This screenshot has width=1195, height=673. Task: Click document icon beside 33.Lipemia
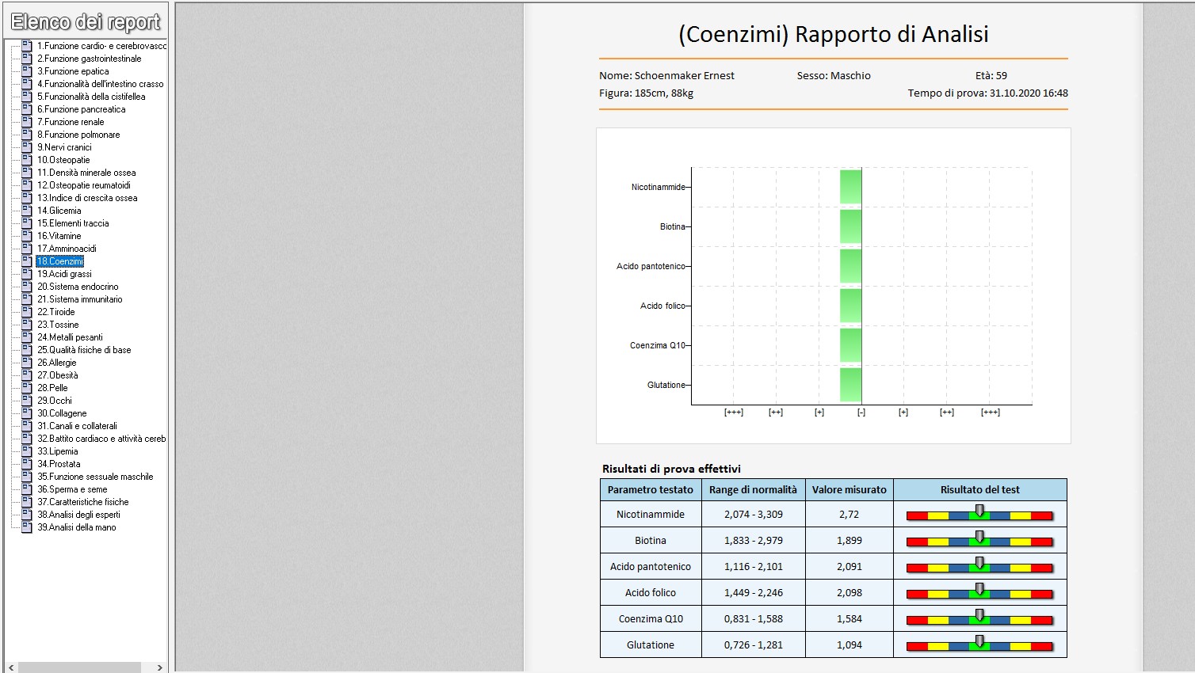coord(27,451)
